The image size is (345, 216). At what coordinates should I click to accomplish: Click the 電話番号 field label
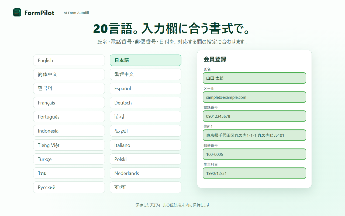pos(211,107)
